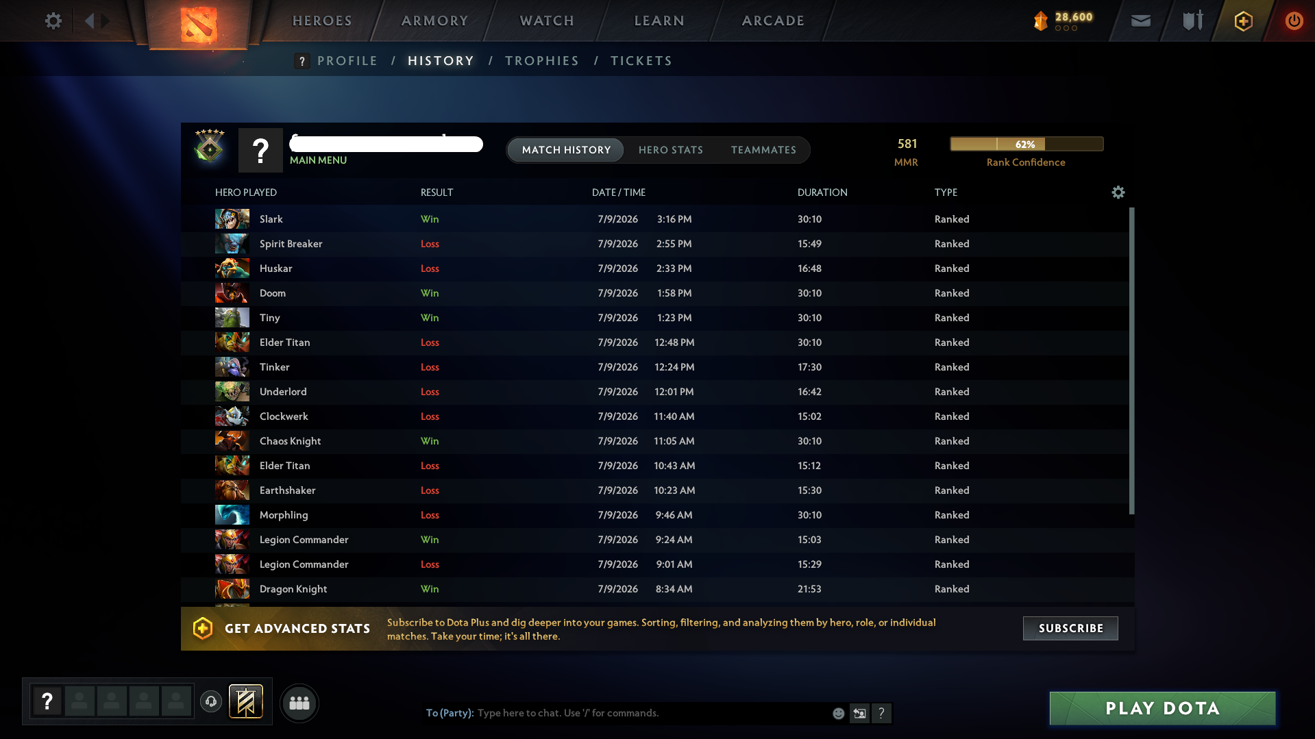The image size is (1315, 739).
Task: Click the MAIN MENU link
Action: coord(318,160)
